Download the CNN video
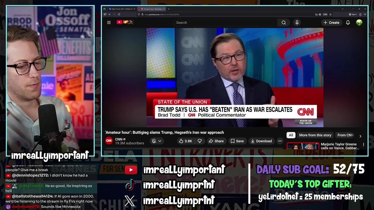Screen dimensions: 374x210 pos(261,141)
